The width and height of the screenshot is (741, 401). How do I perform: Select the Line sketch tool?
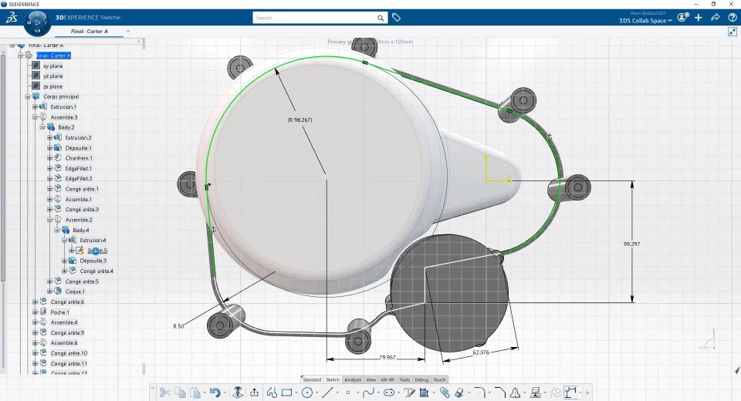tap(327, 392)
